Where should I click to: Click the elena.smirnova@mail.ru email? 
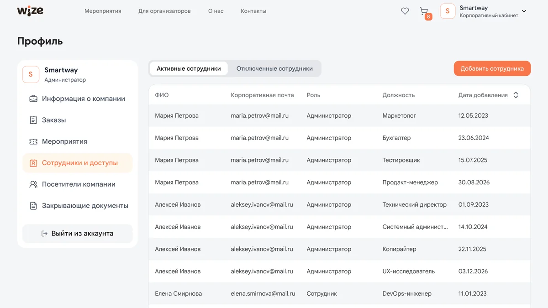(x=263, y=293)
